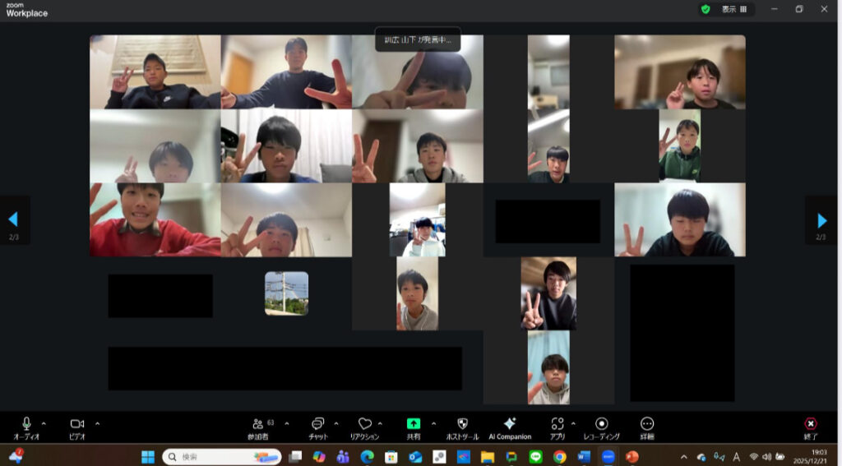842x466 pixels.
Task: Go to next gallery page arrow
Action: point(821,219)
